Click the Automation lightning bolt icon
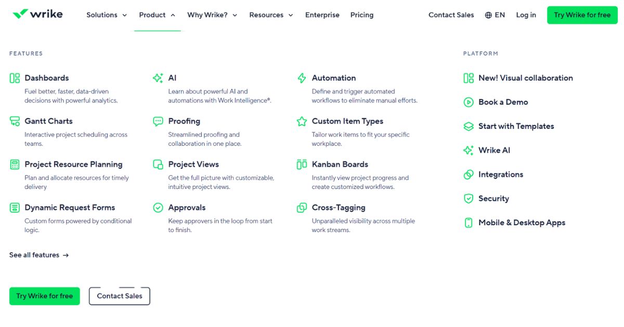The width and height of the screenshot is (624, 327). [x=302, y=78]
